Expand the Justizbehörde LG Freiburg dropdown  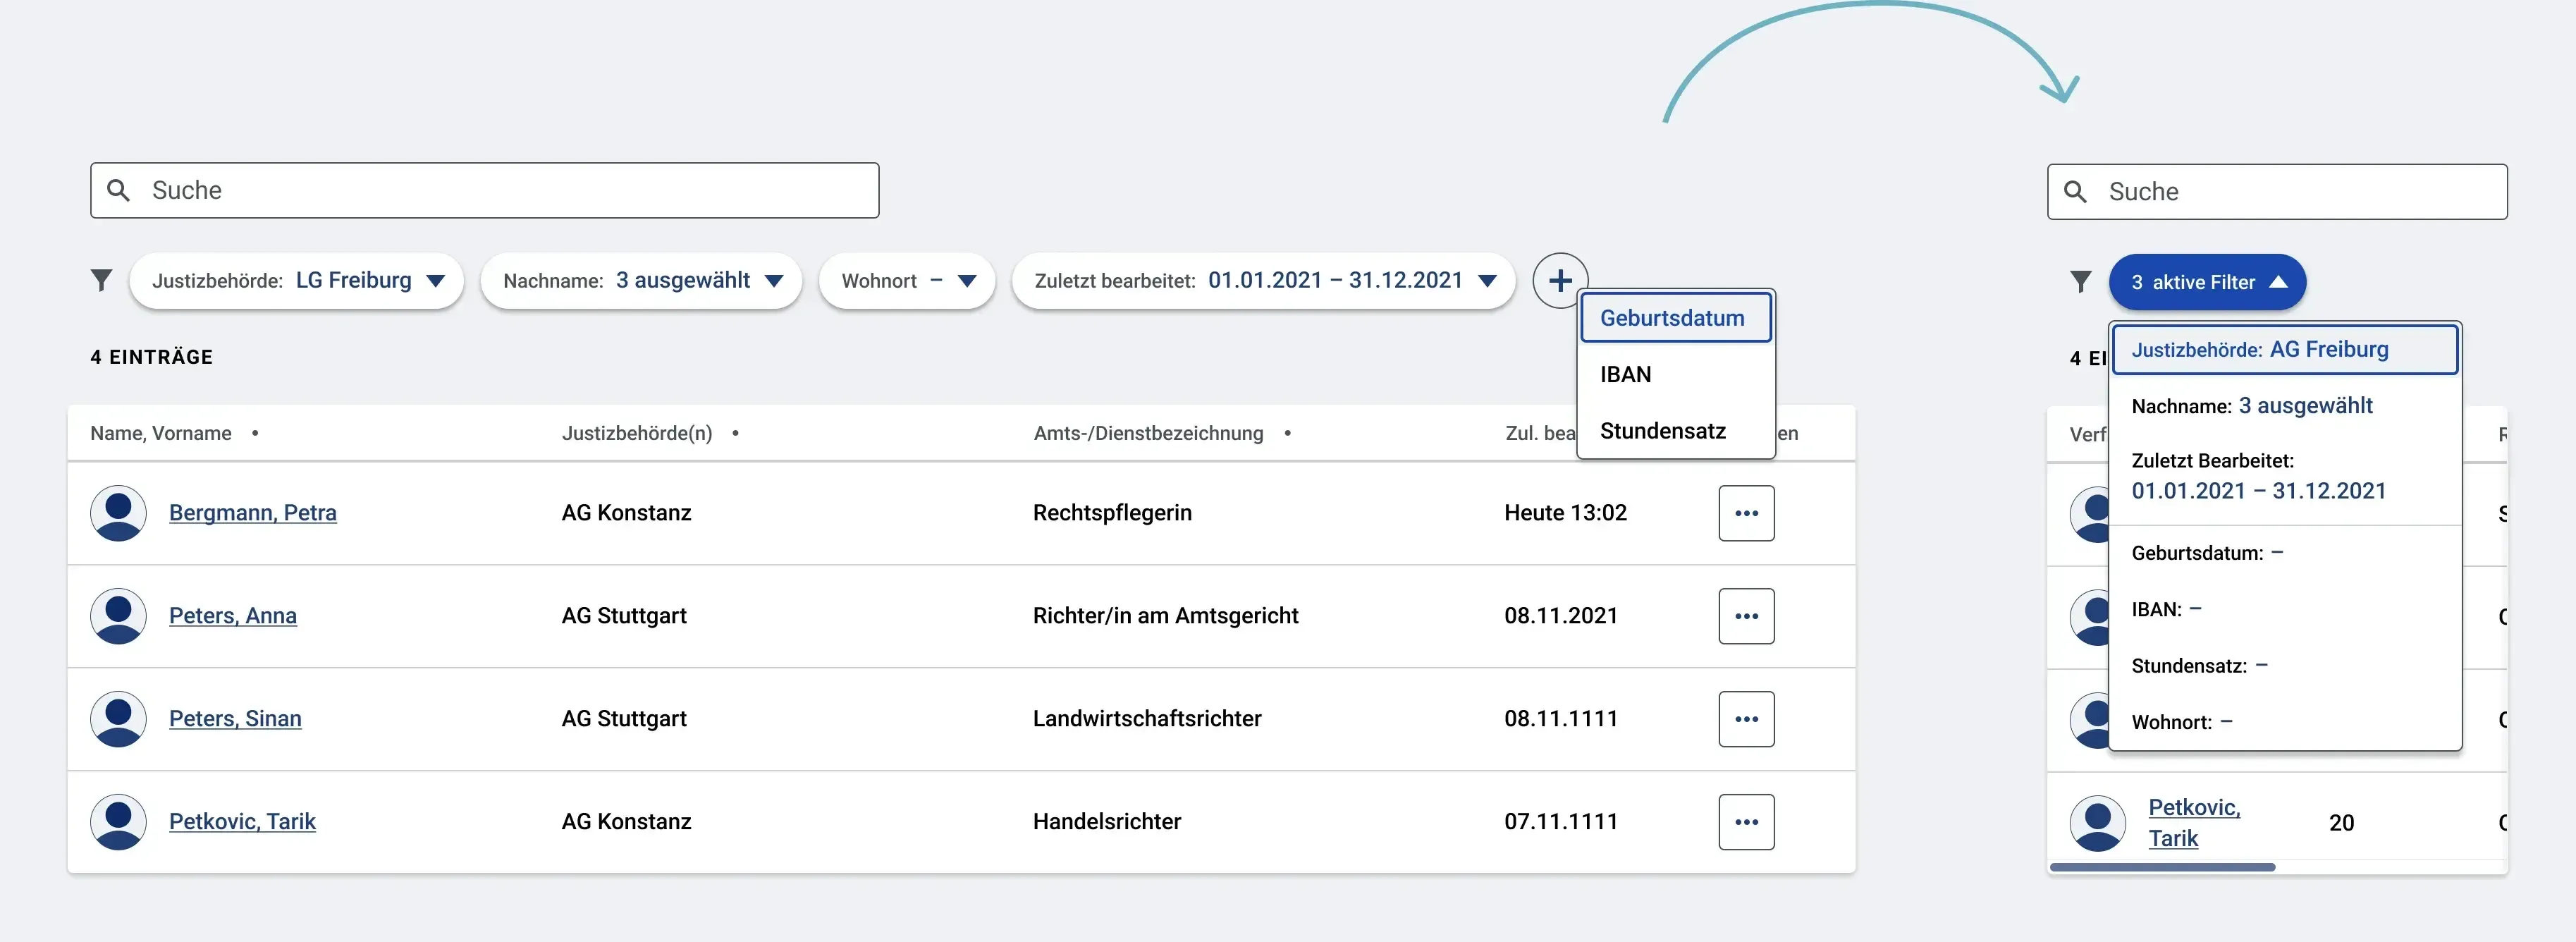click(296, 280)
